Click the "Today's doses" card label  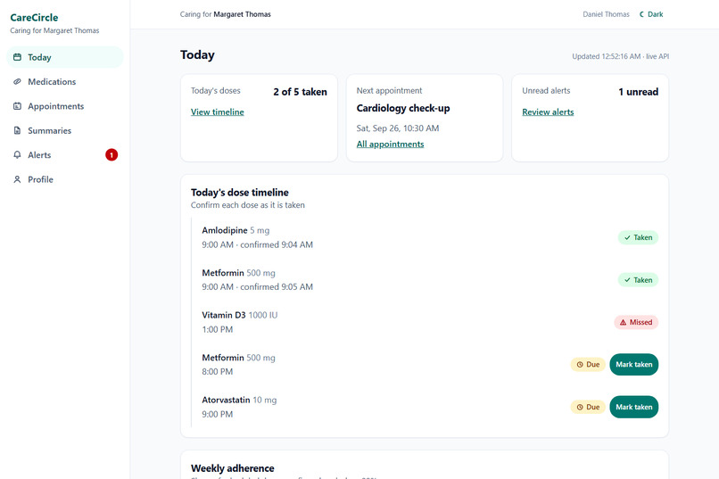pyautogui.click(x=216, y=91)
